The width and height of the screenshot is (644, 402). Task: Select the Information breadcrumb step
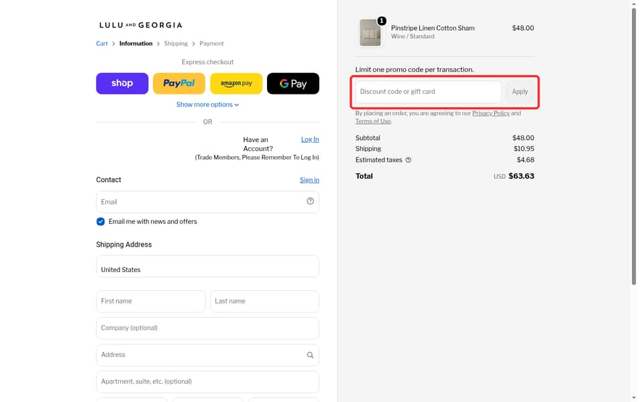tap(136, 44)
